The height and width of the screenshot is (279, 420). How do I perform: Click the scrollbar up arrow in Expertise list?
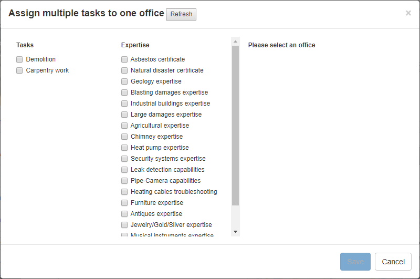(235, 41)
